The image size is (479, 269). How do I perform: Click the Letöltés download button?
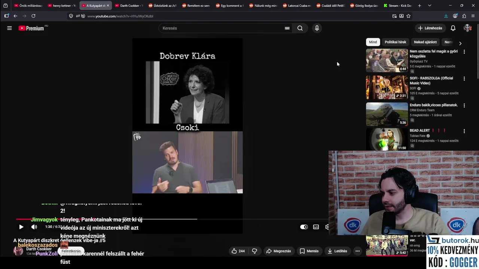(337, 251)
